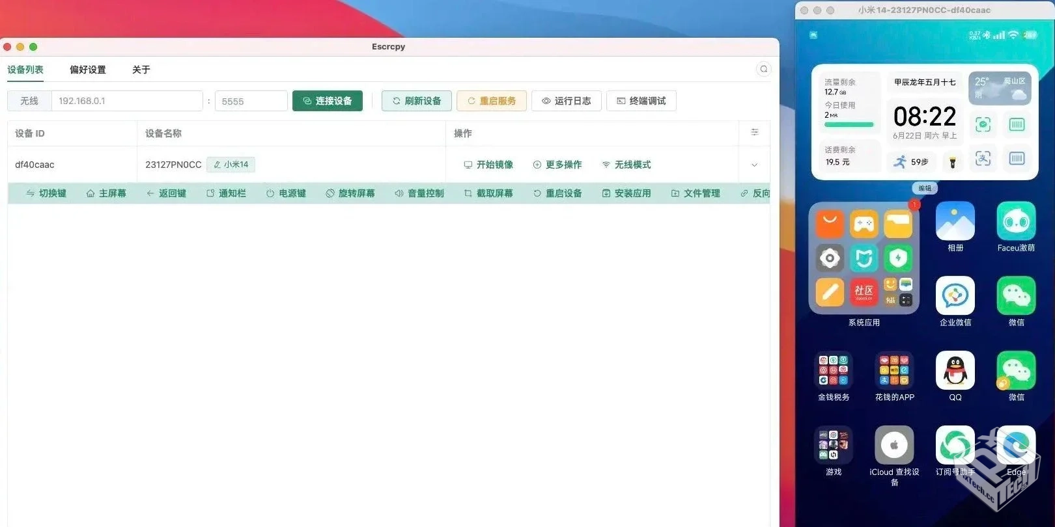Viewport: 1055px width, 527px height.
Task: Open settings gear in 系统应用 folder
Action: click(830, 258)
